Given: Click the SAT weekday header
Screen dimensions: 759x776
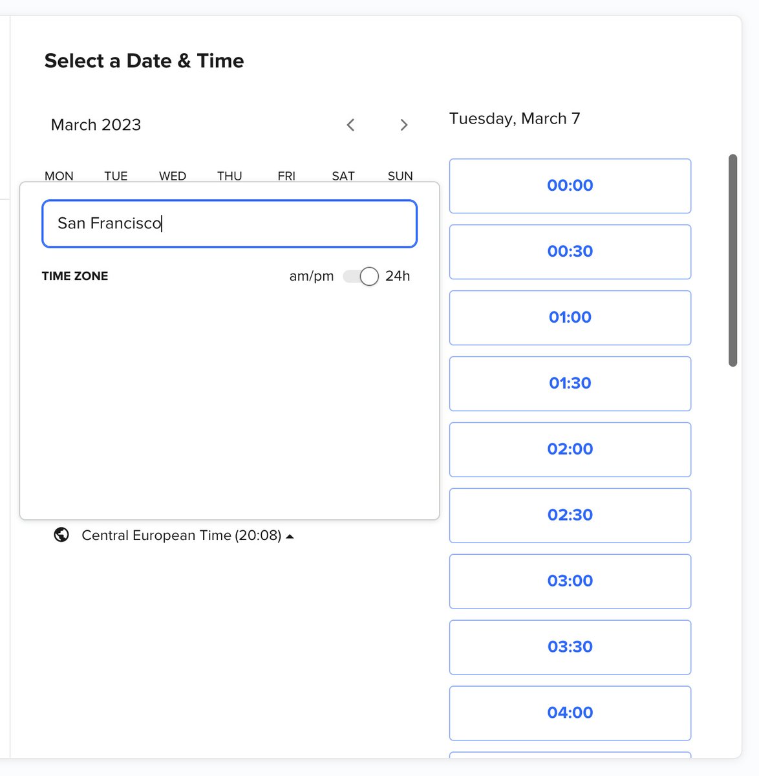Looking at the screenshot, I should tap(343, 176).
